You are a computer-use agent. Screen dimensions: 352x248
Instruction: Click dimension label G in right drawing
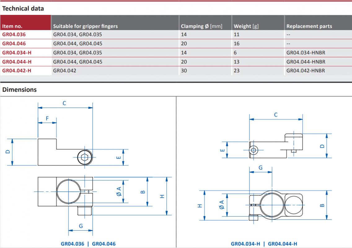tap(260, 168)
